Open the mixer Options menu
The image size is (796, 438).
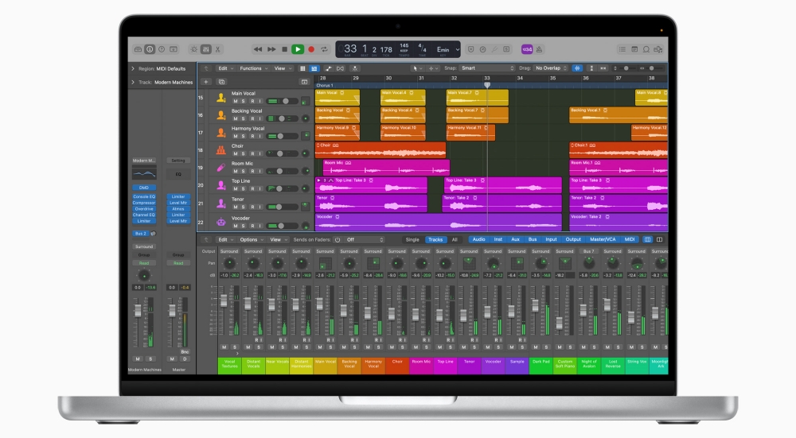[251, 239]
